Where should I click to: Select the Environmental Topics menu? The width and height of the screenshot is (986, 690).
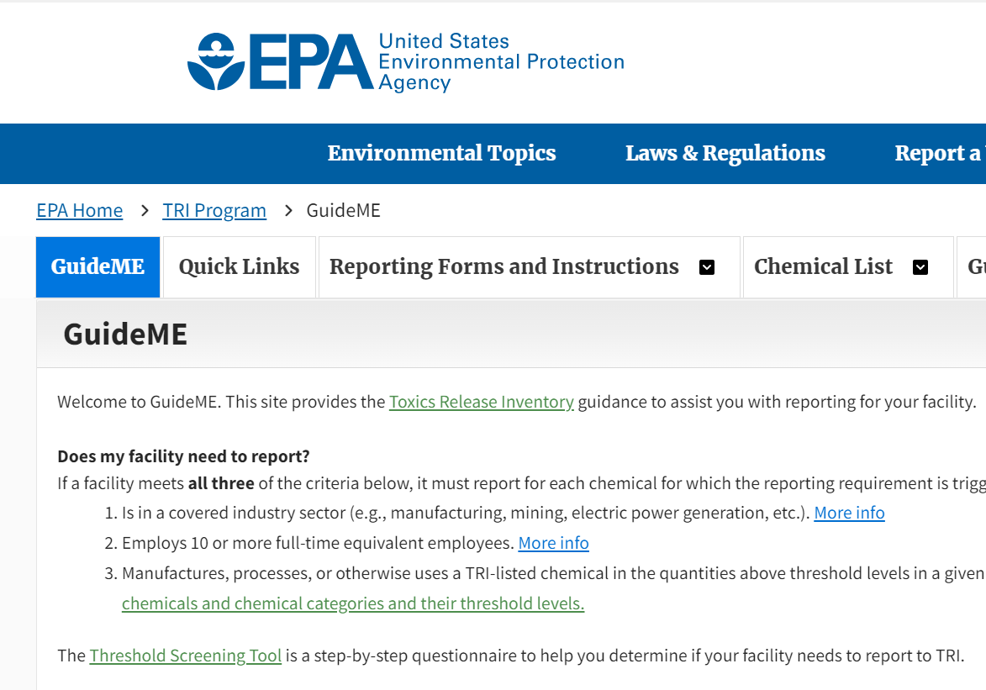tap(441, 153)
